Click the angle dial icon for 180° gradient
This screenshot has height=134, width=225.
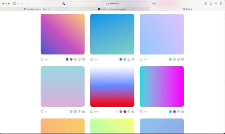click(92, 111)
